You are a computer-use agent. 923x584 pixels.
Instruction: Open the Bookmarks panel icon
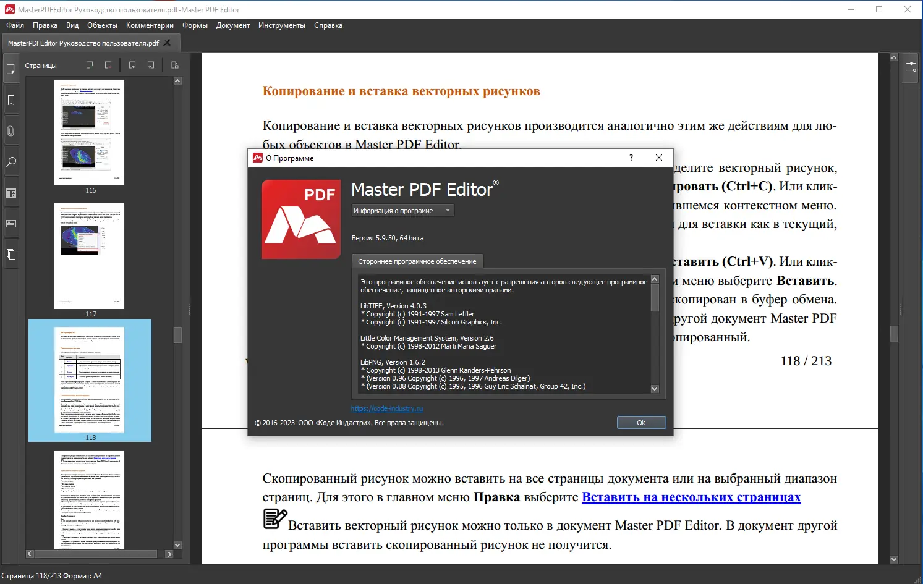pyautogui.click(x=11, y=100)
